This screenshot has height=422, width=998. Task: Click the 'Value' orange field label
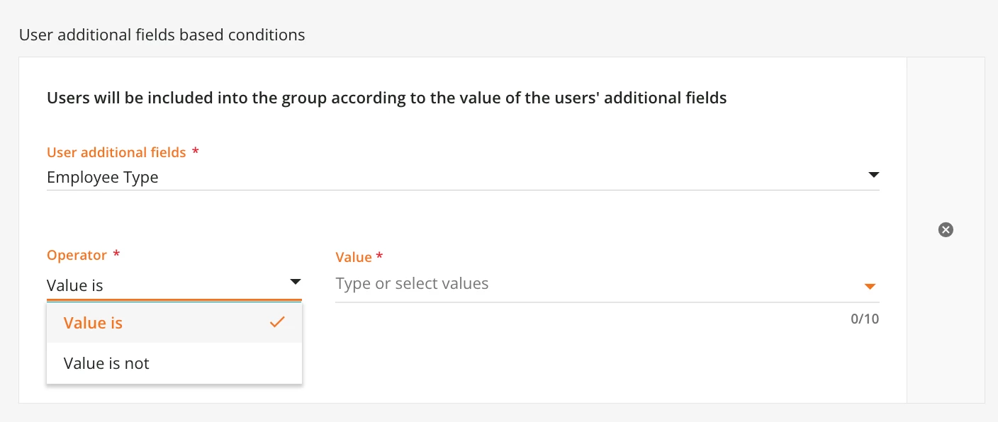click(x=354, y=257)
